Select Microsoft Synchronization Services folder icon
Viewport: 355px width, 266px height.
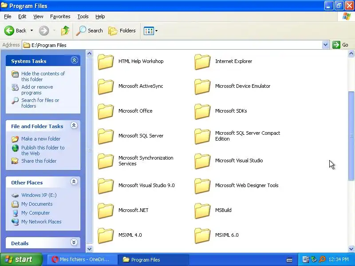[106, 161]
